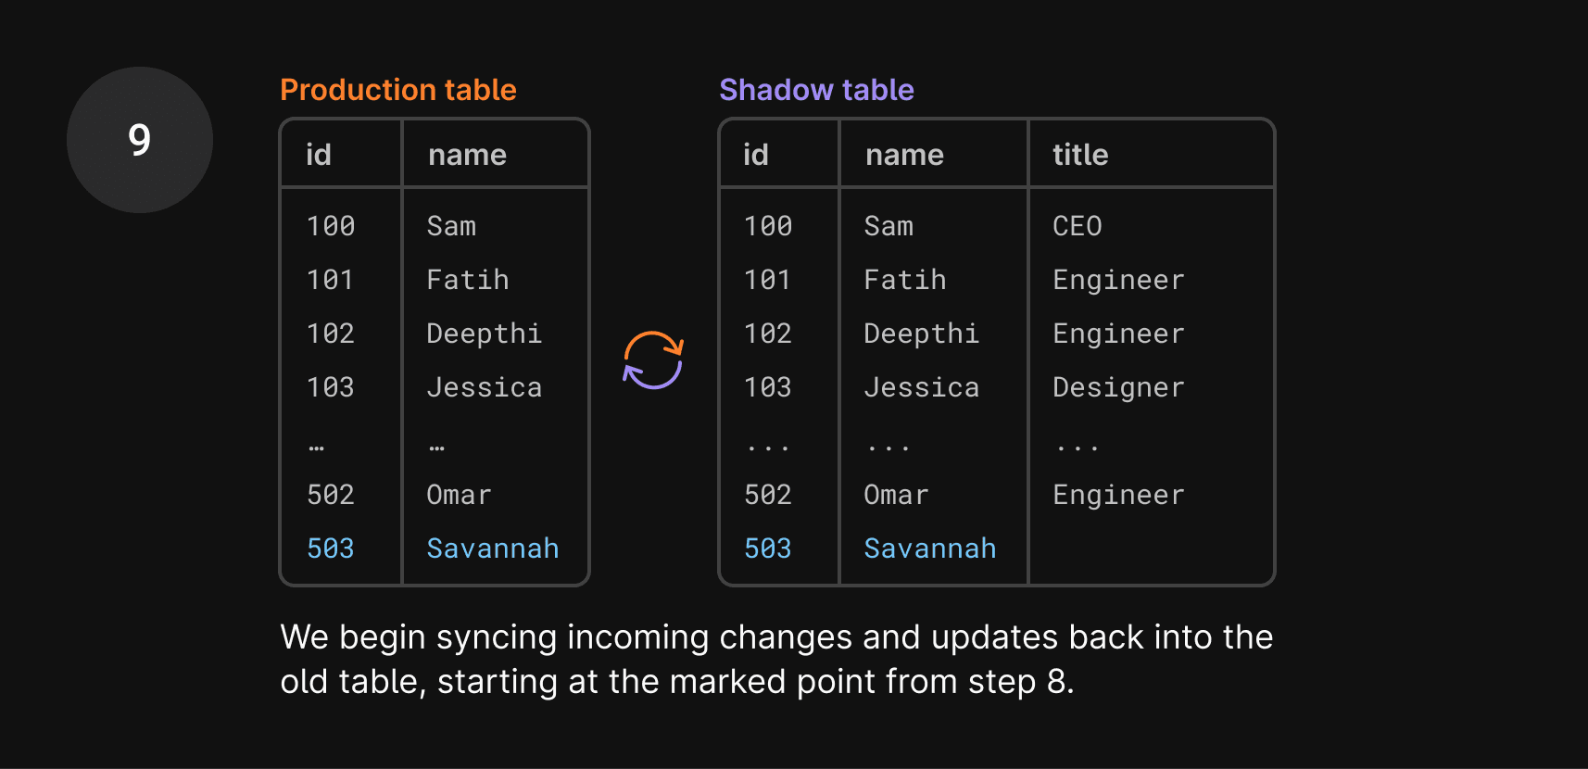Select name "Jessica" in the Production table
Image resolution: width=1588 pixels, height=769 pixels.
pos(485,387)
